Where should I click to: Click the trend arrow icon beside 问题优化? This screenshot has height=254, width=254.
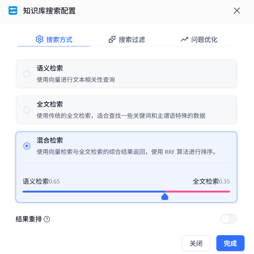click(184, 40)
